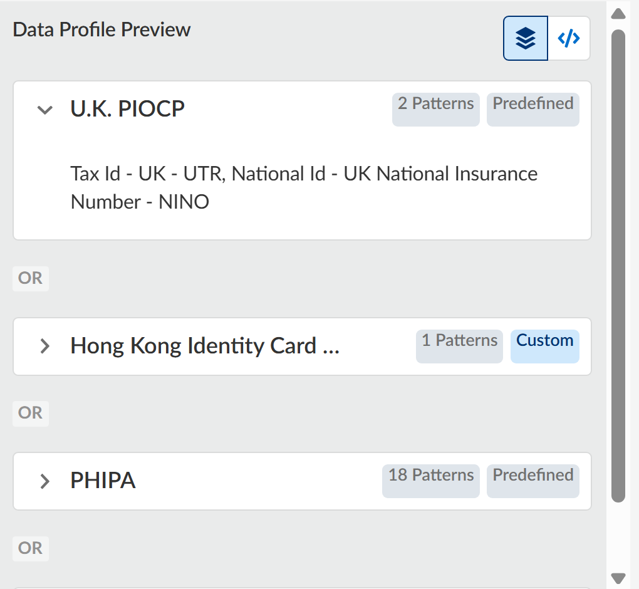
Task: Click the PHIPA profile title
Action: coord(103,481)
